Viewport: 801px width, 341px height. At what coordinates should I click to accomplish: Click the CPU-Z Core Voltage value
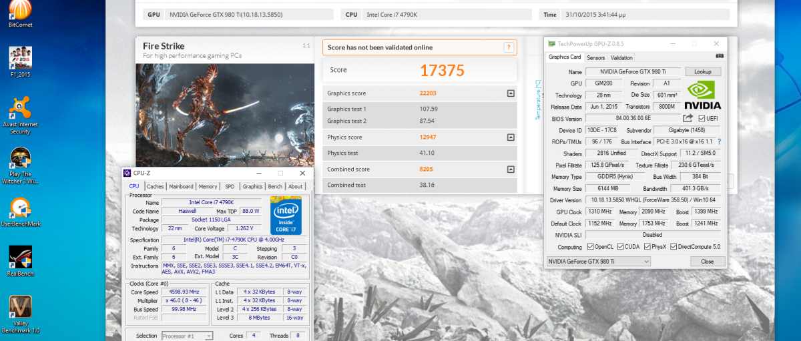click(245, 228)
